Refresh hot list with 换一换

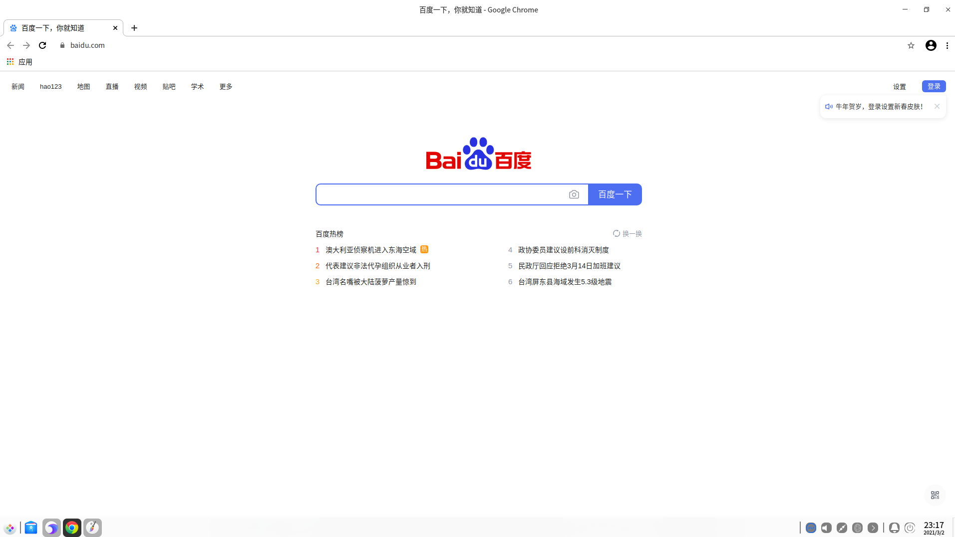click(x=628, y=234)
